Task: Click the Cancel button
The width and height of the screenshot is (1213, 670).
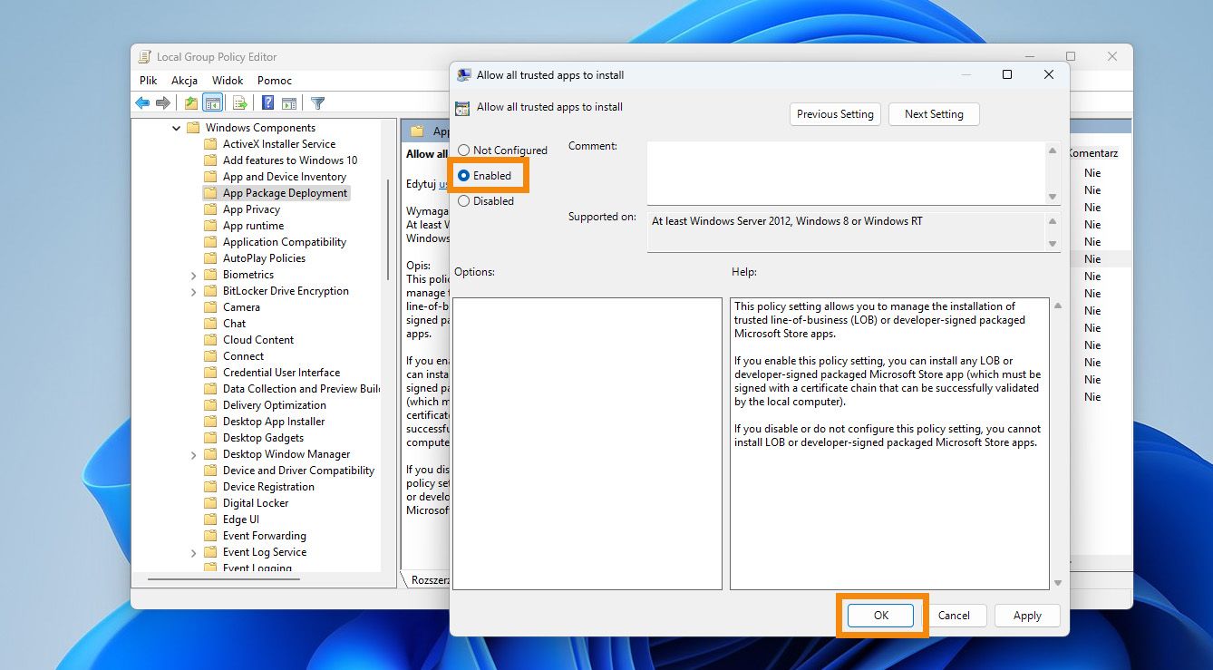Action: click(x=954, y=616)
